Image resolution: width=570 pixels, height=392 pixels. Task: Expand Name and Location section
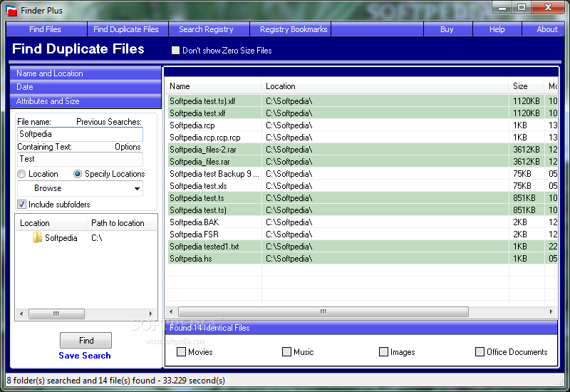[85, 73]
